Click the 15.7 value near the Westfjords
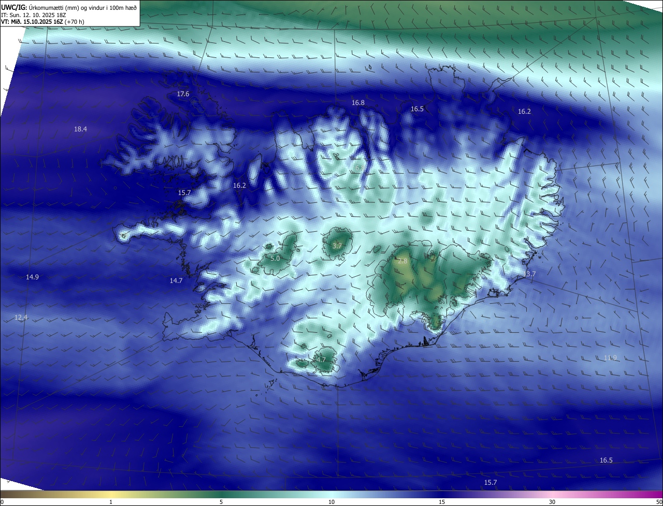This screenshot has height=506, width=663. coord(184,193)
